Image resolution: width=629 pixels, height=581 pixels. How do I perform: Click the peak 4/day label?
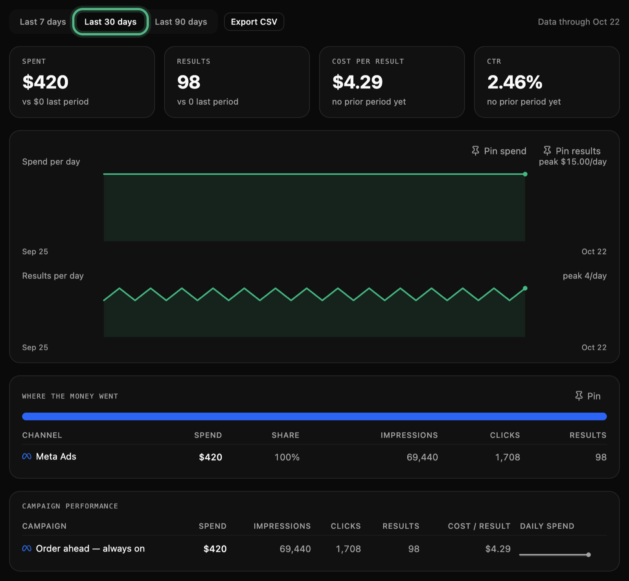click(585, 276)
